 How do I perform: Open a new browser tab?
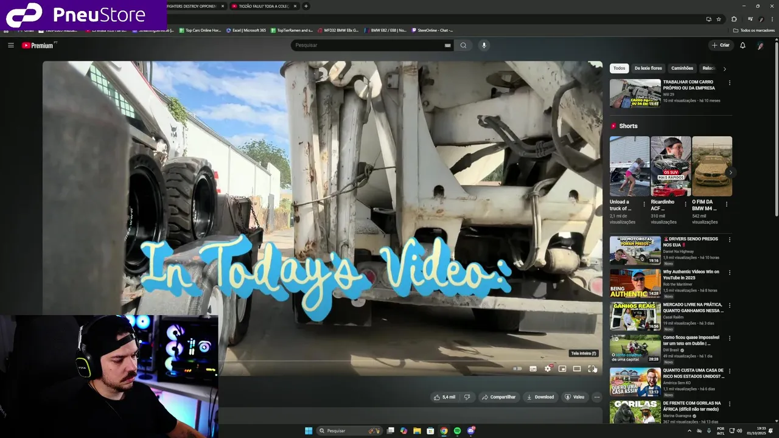pos(306,6)
